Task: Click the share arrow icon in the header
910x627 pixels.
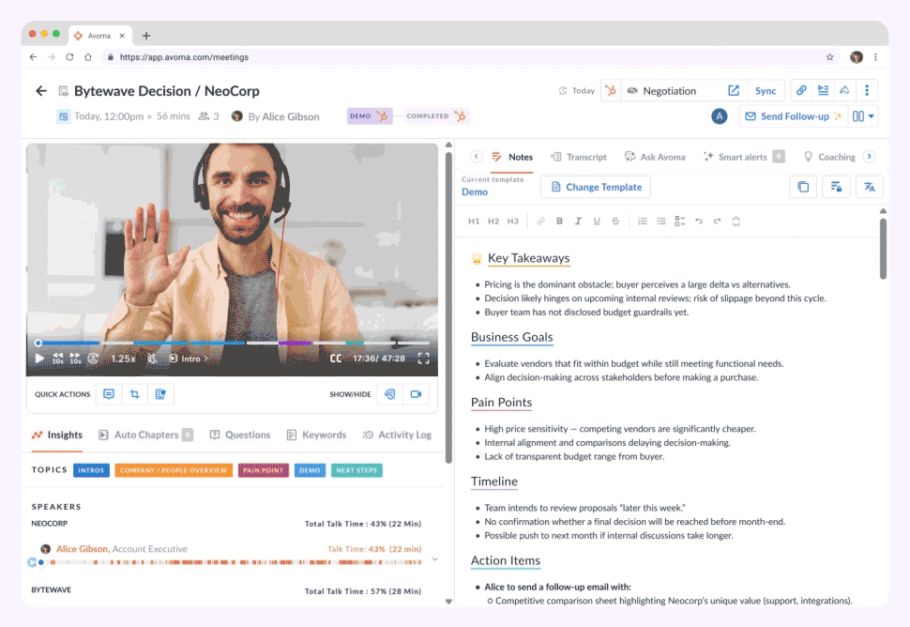Action: (x=845, y=90)
